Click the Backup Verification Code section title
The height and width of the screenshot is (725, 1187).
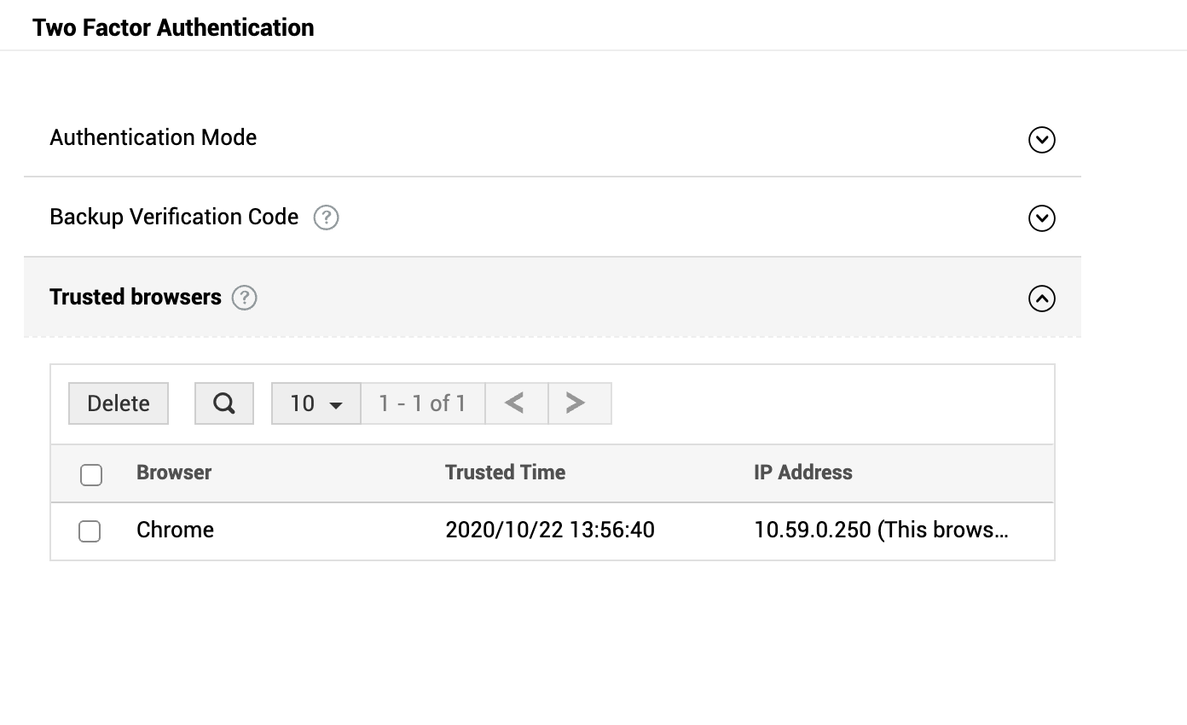(x=174, y=217)
